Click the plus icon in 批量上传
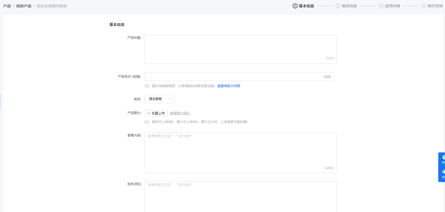The width and height of the screenshot is (445, 212). coord(149,113)
